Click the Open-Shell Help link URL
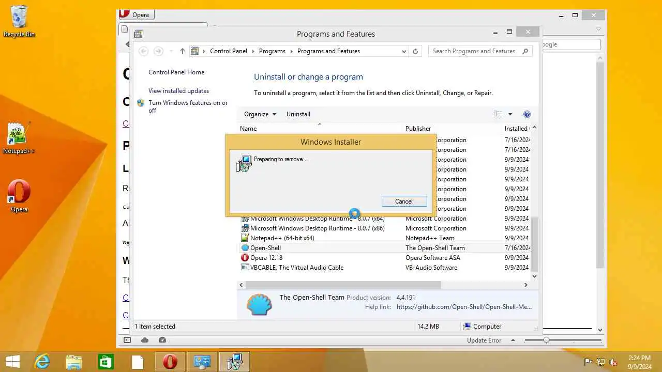662x372 pixels. [x=464, y=307]
